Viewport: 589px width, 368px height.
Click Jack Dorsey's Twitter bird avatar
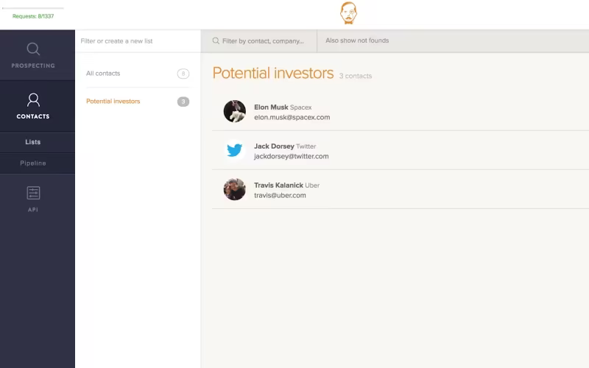[x=234, y=150]
